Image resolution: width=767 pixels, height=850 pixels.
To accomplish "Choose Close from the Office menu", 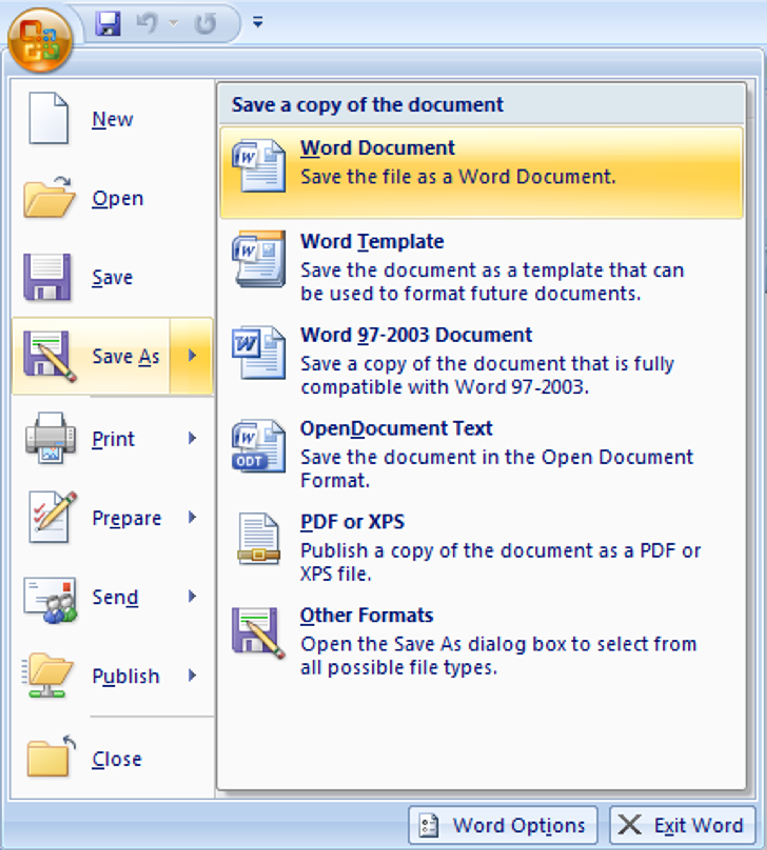I will click(113, 759).
